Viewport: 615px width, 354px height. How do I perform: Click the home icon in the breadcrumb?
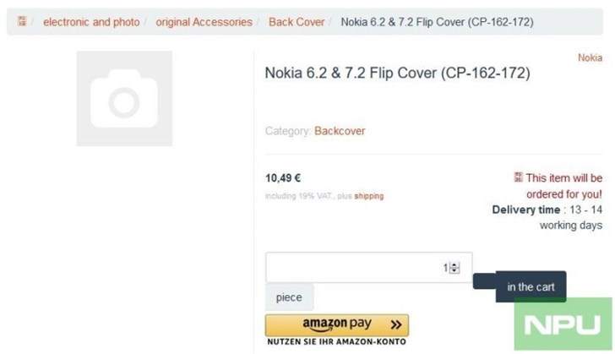[x=22, y=22]
